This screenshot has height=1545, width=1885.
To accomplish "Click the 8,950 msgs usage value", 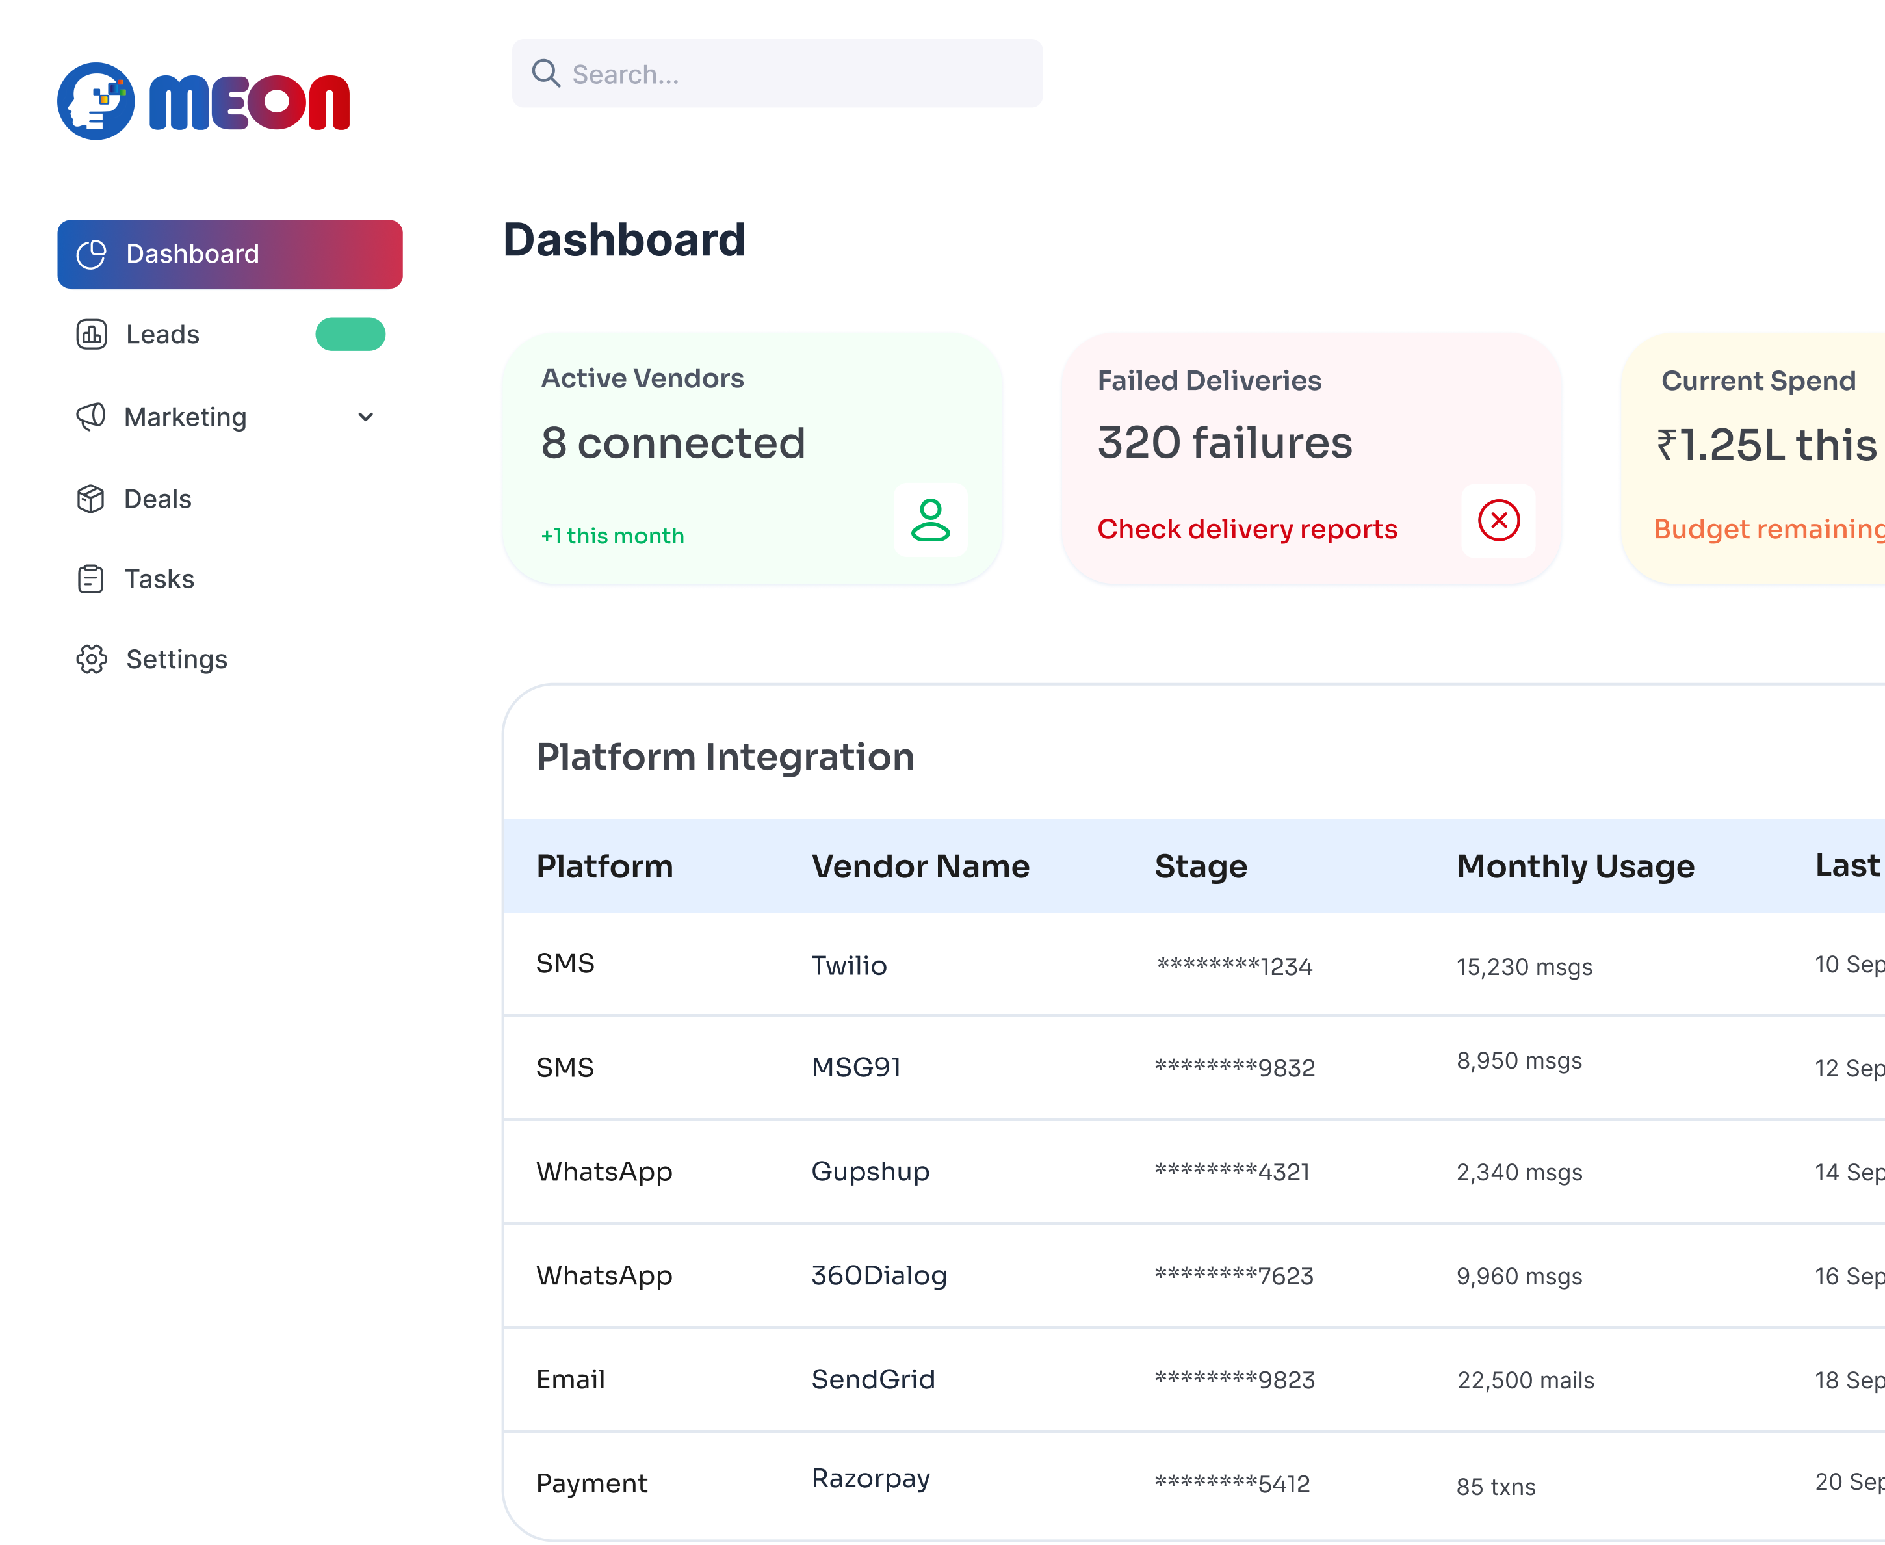I will point(1519,1061).
